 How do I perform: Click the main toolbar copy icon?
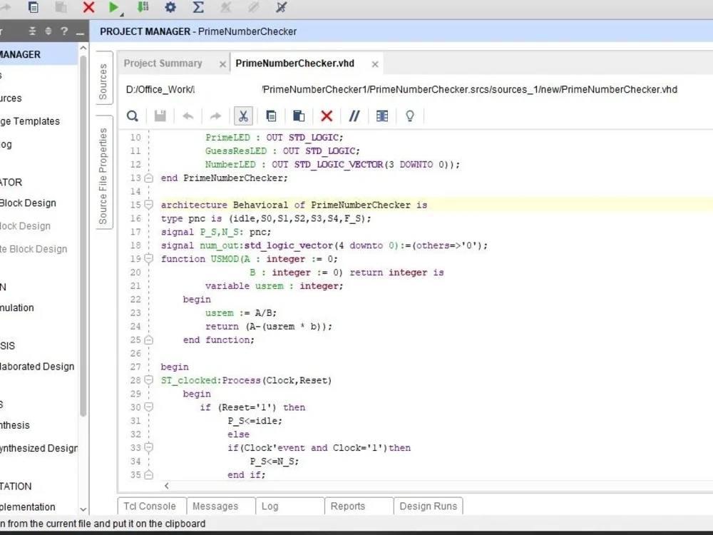34,7
